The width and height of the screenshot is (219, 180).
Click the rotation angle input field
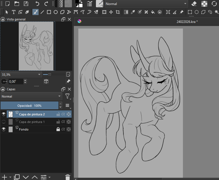(x=15, y=82)
